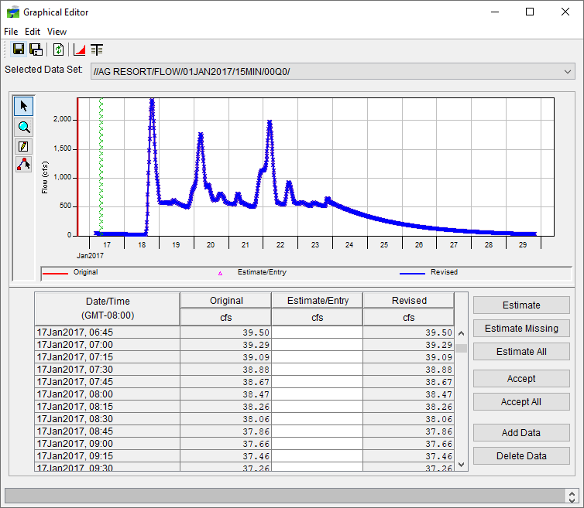Open the Edit menu
Image resolution: width=584 pixels, height=508 pixels.
tap(33, 32)
